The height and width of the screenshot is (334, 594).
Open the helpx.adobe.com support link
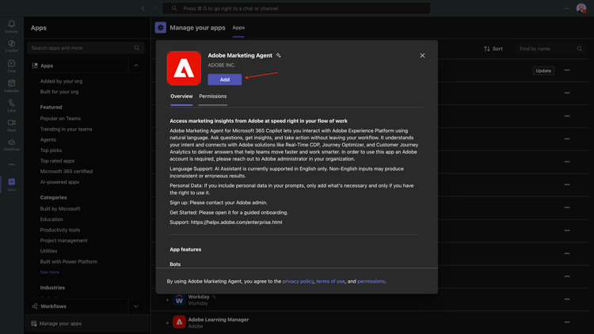236,222
